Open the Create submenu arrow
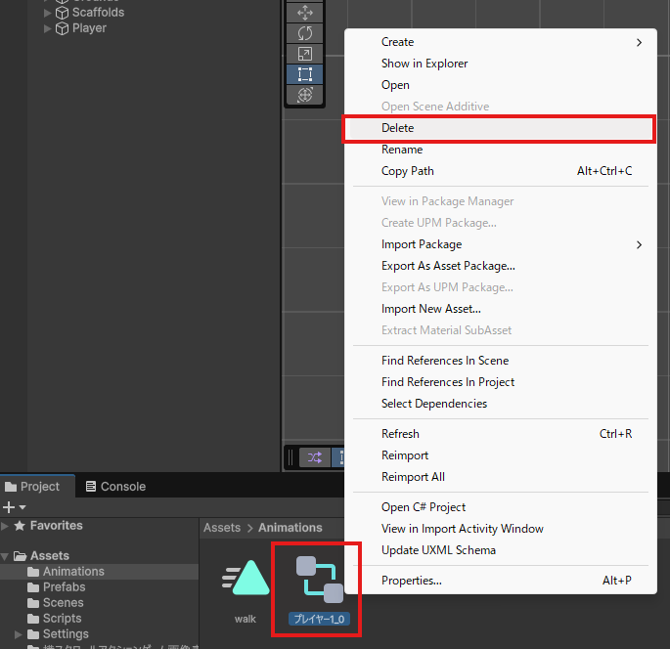 [639, 42]
